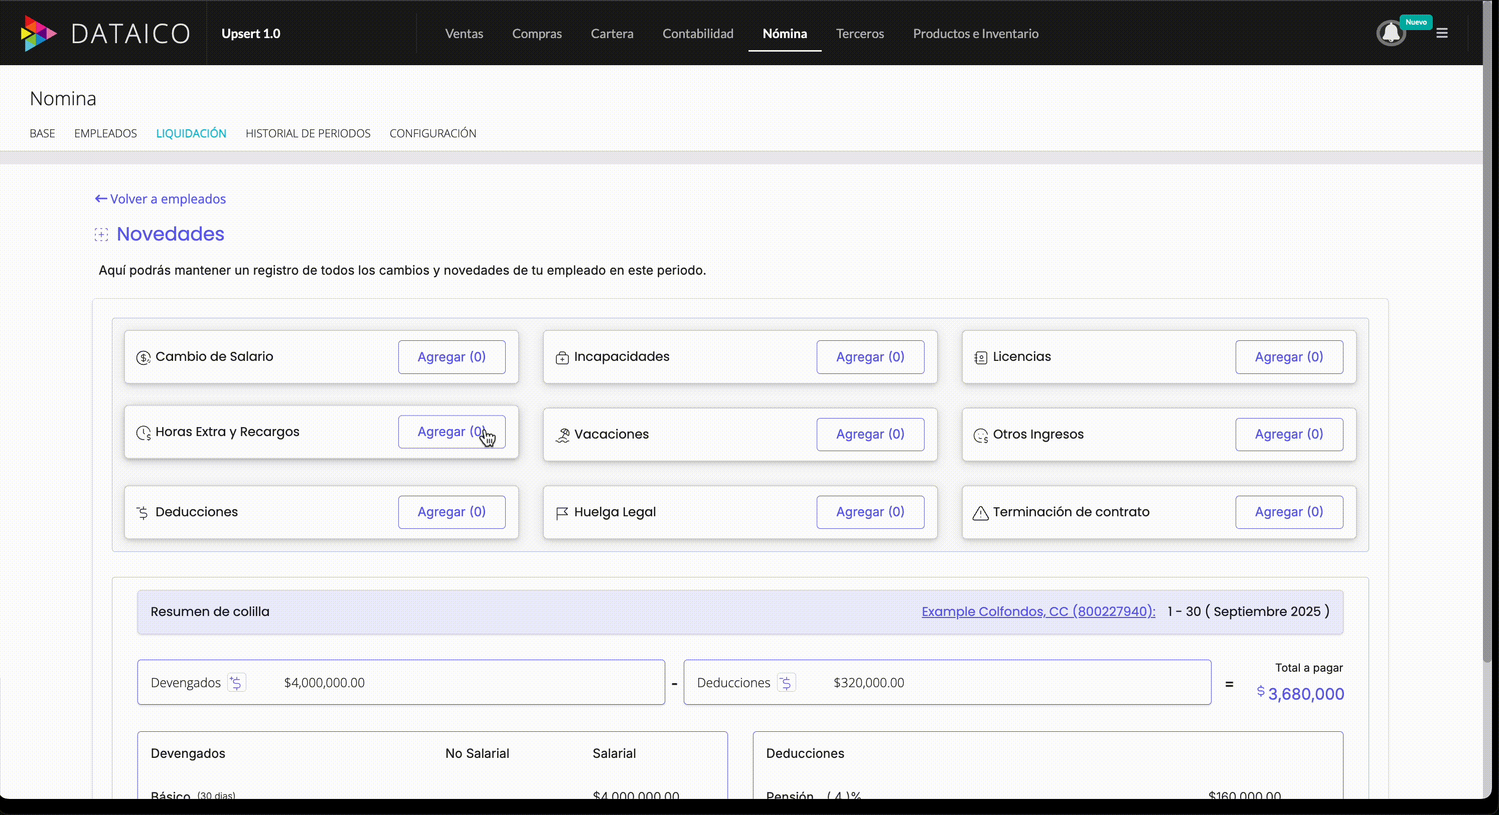Open the Compras menu
The image size is (1499, 815).
tap(536, 33)
